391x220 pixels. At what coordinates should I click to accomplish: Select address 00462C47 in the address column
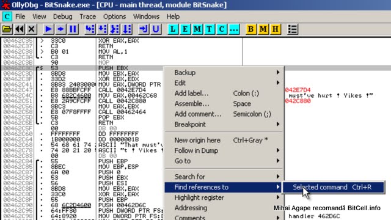[x=18, y=90]
